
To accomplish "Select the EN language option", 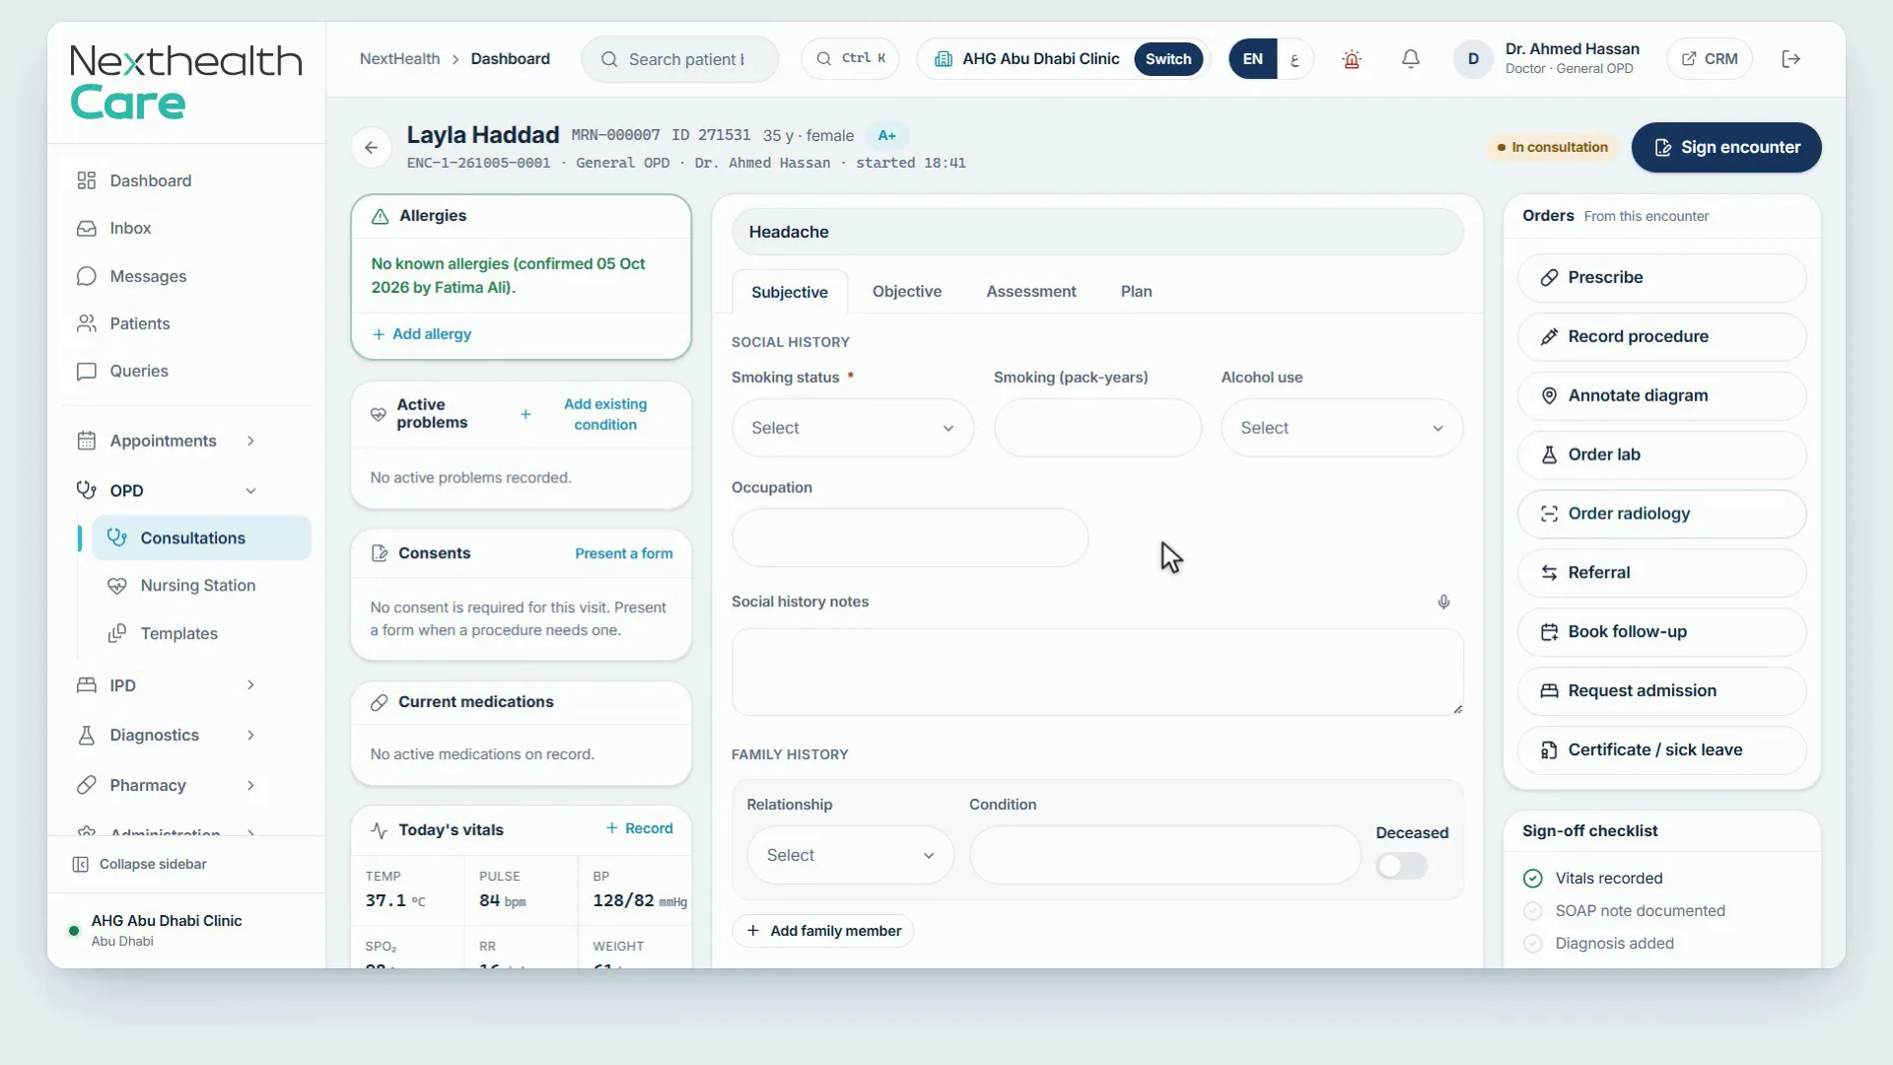I will [1252, 59].
